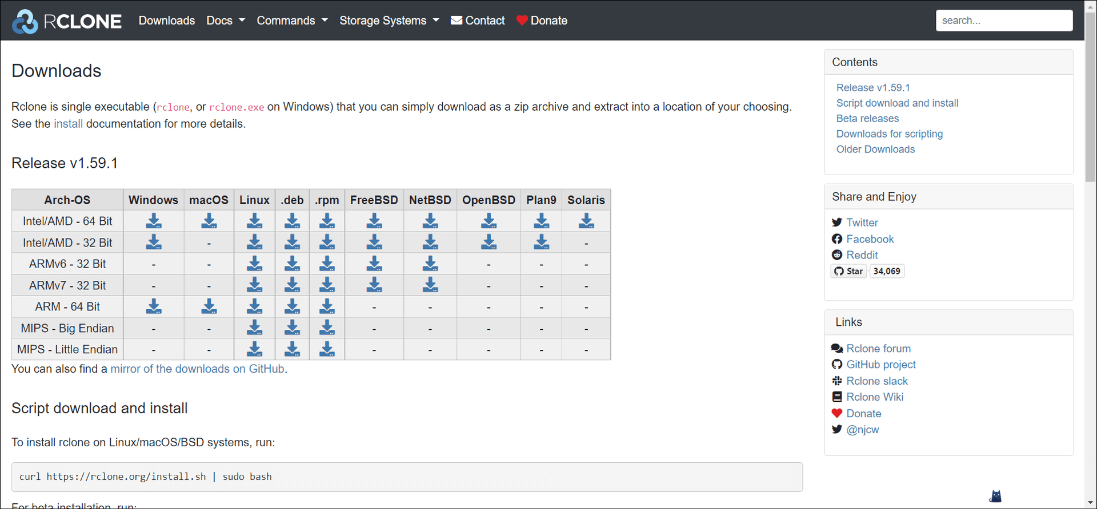Click the cat icon at page bottom

pyautogui.click(x=996, y=496)
